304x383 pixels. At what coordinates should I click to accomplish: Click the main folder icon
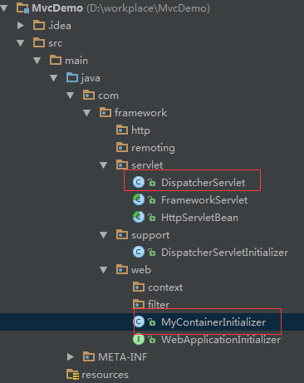pos(56,60)
